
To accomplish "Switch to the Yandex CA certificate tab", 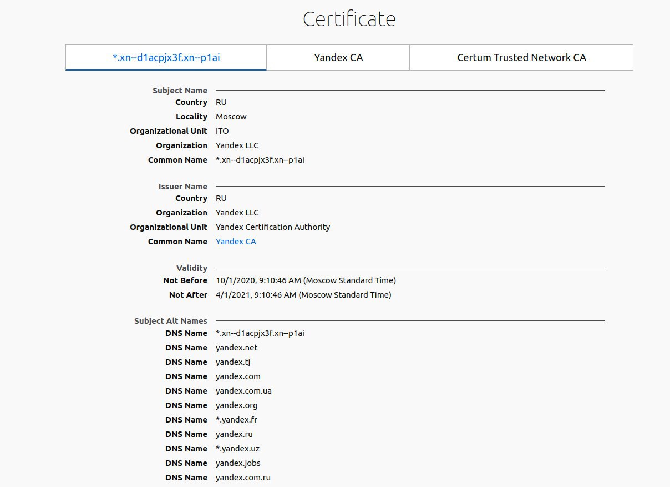I will point(338,57).
